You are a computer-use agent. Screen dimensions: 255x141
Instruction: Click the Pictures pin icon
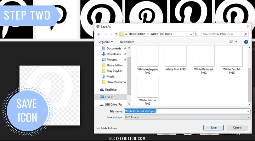pyautogui.click(x=125, y=60)
